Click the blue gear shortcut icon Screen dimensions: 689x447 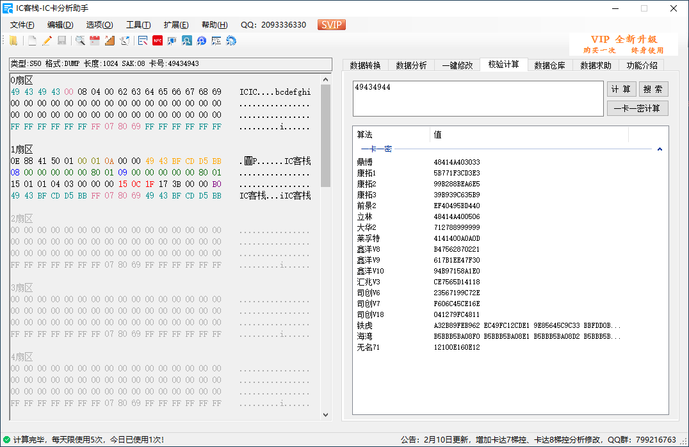(x=231, y=41)
